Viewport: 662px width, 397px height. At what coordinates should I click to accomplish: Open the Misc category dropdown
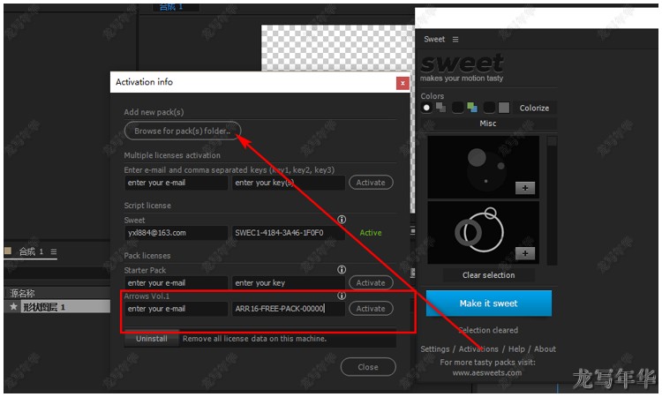(488, 124)
